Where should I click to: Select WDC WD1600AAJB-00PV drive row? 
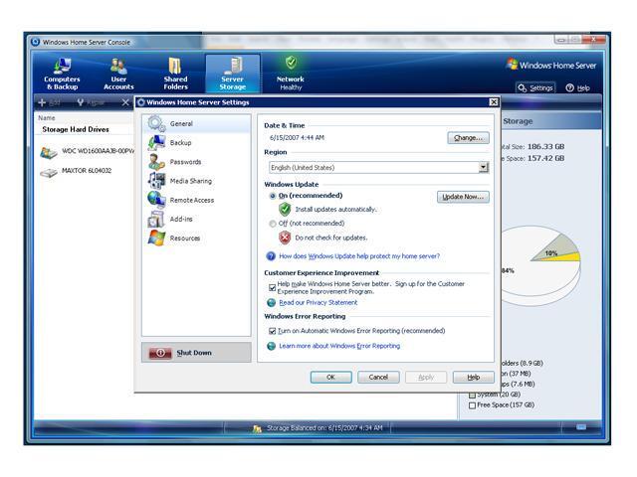[87, 152]
